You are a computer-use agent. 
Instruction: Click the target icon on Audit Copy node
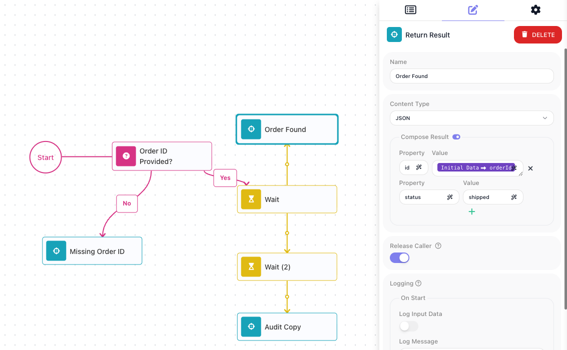(x=251, y=326)
